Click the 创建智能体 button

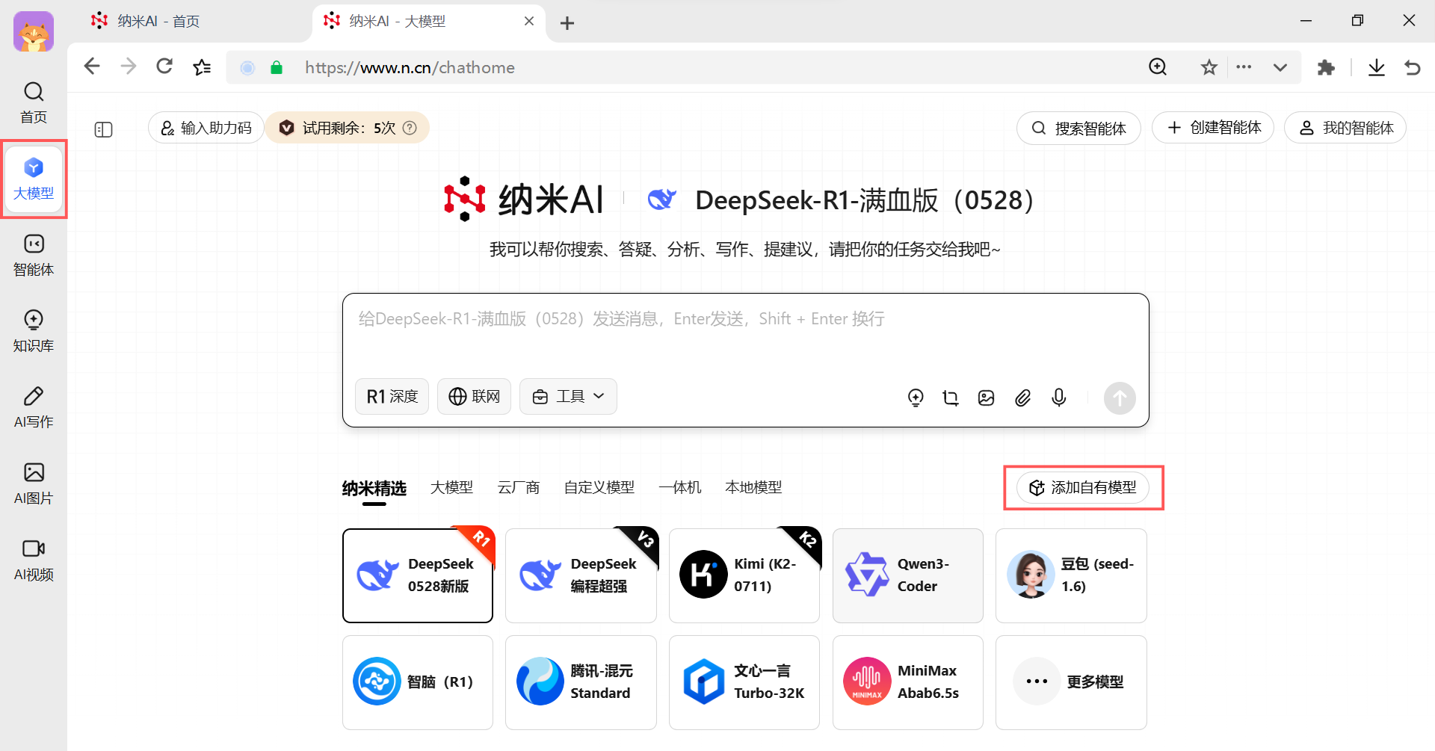[x=1212, y=128]
